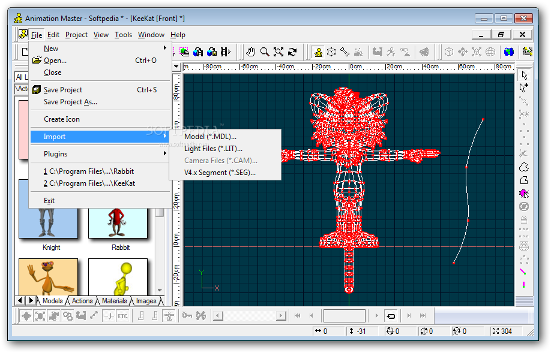Jump to the first frame button

tap(297, 316)
